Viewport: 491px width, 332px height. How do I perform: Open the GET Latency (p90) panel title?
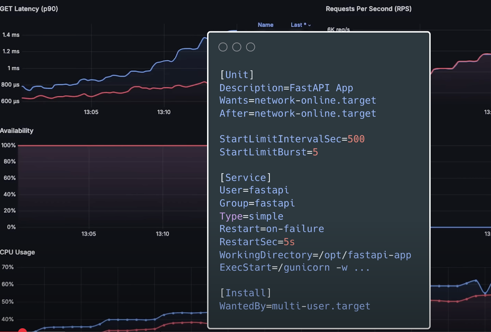click(29, 9)
